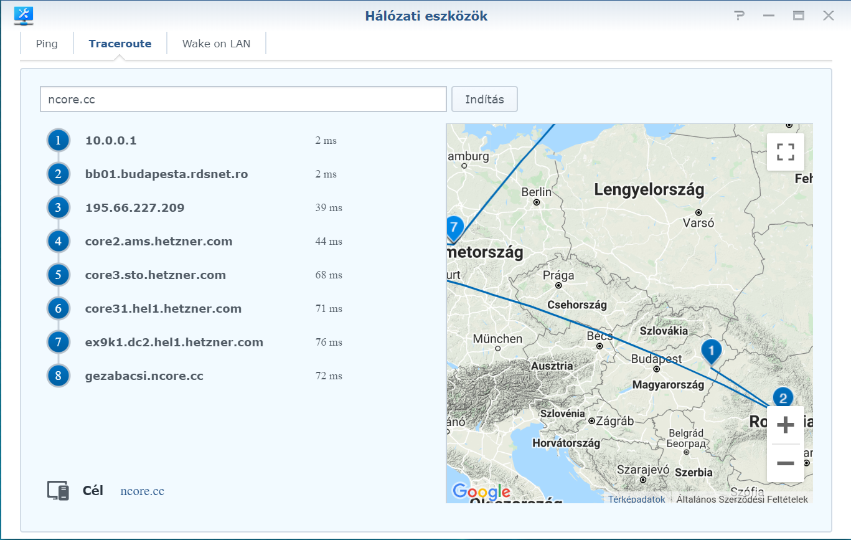851x540 pixels.
Task: Click map marker 1 near Budapest
Action: click(x=712, y=352)
